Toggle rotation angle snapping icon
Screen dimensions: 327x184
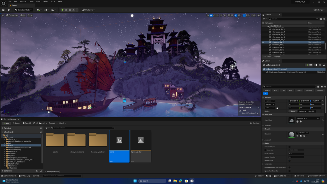[236, 15]
